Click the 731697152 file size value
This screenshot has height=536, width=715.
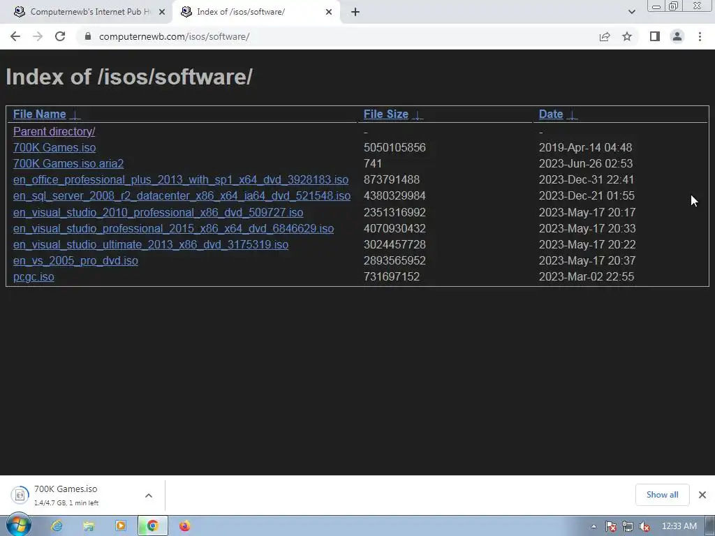point(391,276)
